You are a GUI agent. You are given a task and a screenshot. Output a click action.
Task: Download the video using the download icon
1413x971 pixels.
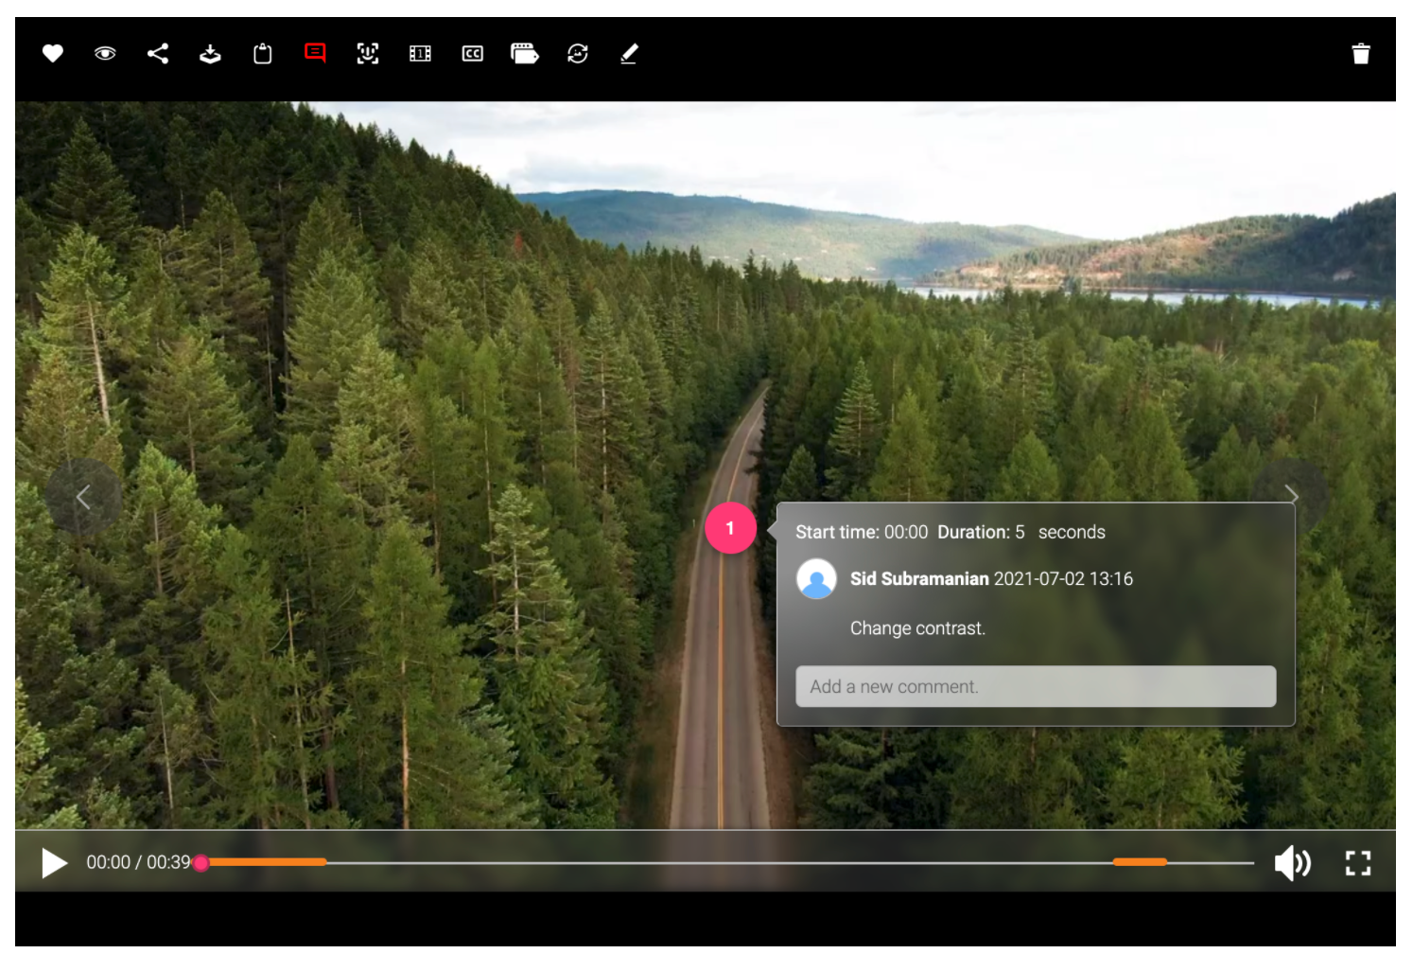pos(210,54)
